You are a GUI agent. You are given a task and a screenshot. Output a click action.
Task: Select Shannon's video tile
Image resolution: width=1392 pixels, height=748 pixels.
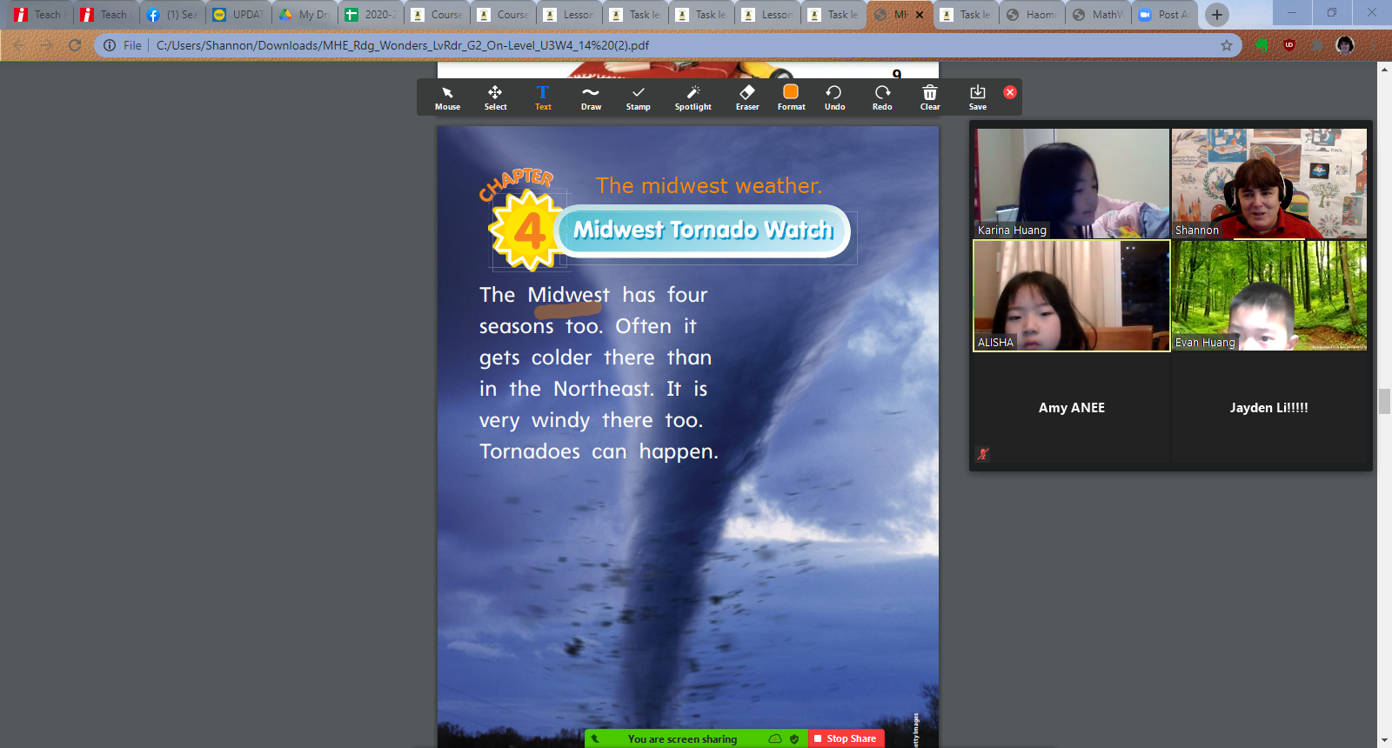1269,184
